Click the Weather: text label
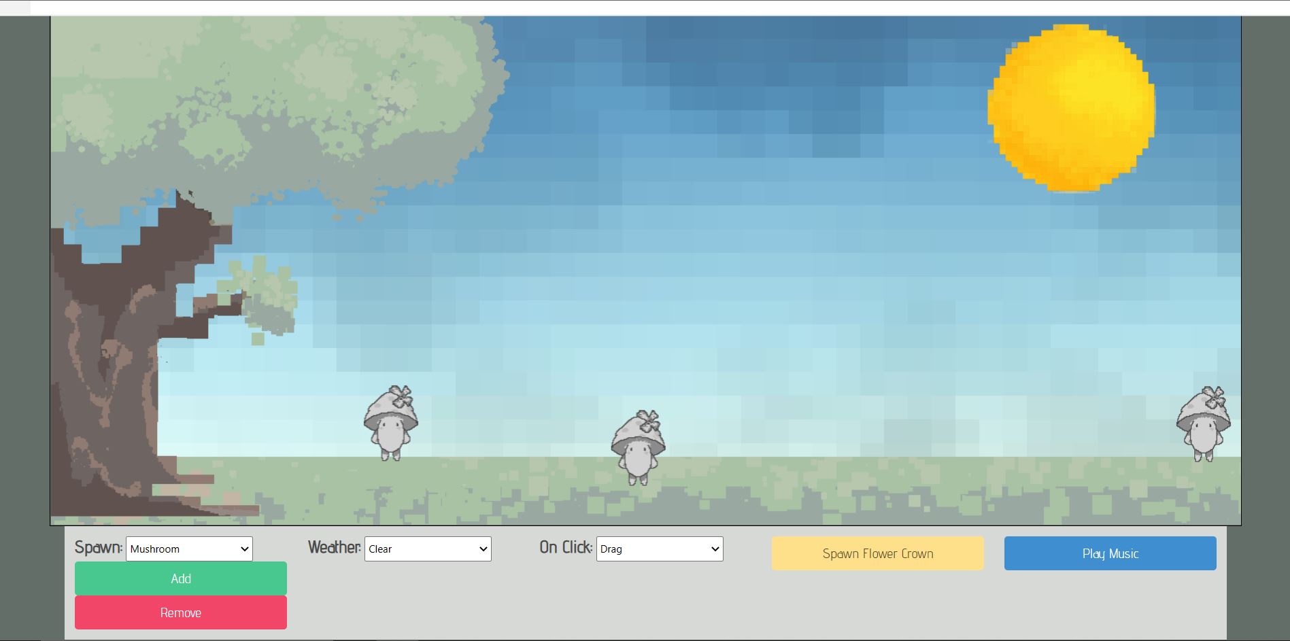 coord(334,548)
